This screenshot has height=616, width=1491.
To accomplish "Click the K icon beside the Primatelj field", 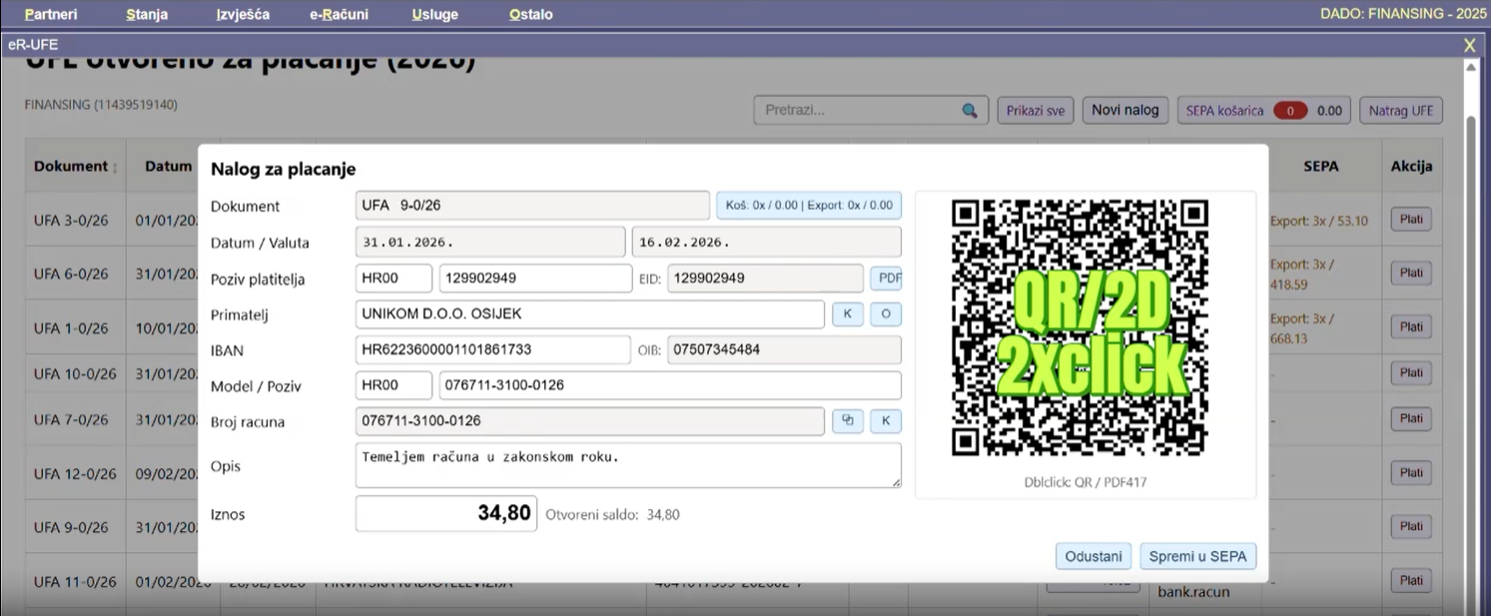I will [x=848, y=313].
